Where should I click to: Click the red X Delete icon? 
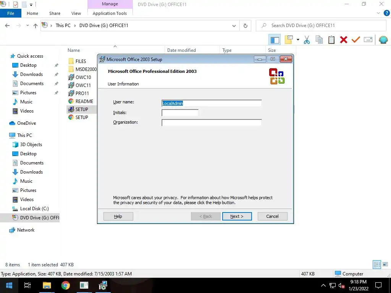[343, 40]
